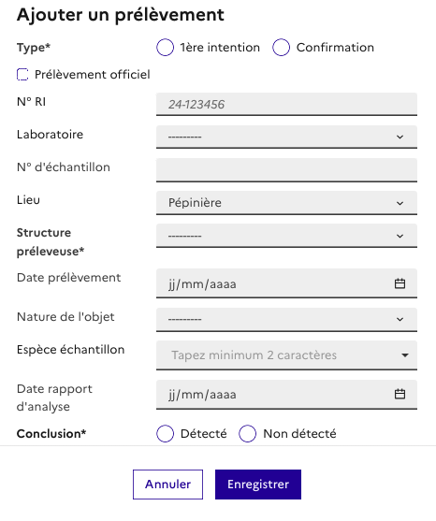Screen dimensions: 436x521
Task: Focus the N° d'échantillon input field
Action: click(x=286, y=170)
